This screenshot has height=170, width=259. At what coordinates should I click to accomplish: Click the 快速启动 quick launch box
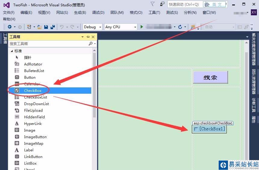coord(185,5)
